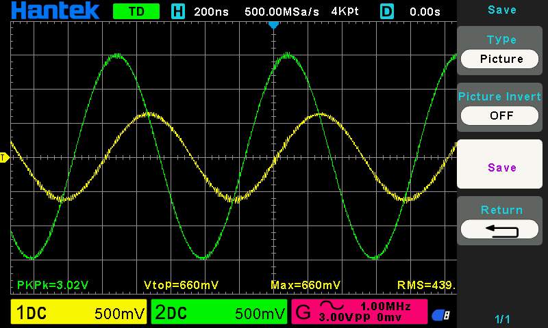Click the 3.00Vpp generator amplitude
This screenshot has height=328, width=548.
click(345, 317)
